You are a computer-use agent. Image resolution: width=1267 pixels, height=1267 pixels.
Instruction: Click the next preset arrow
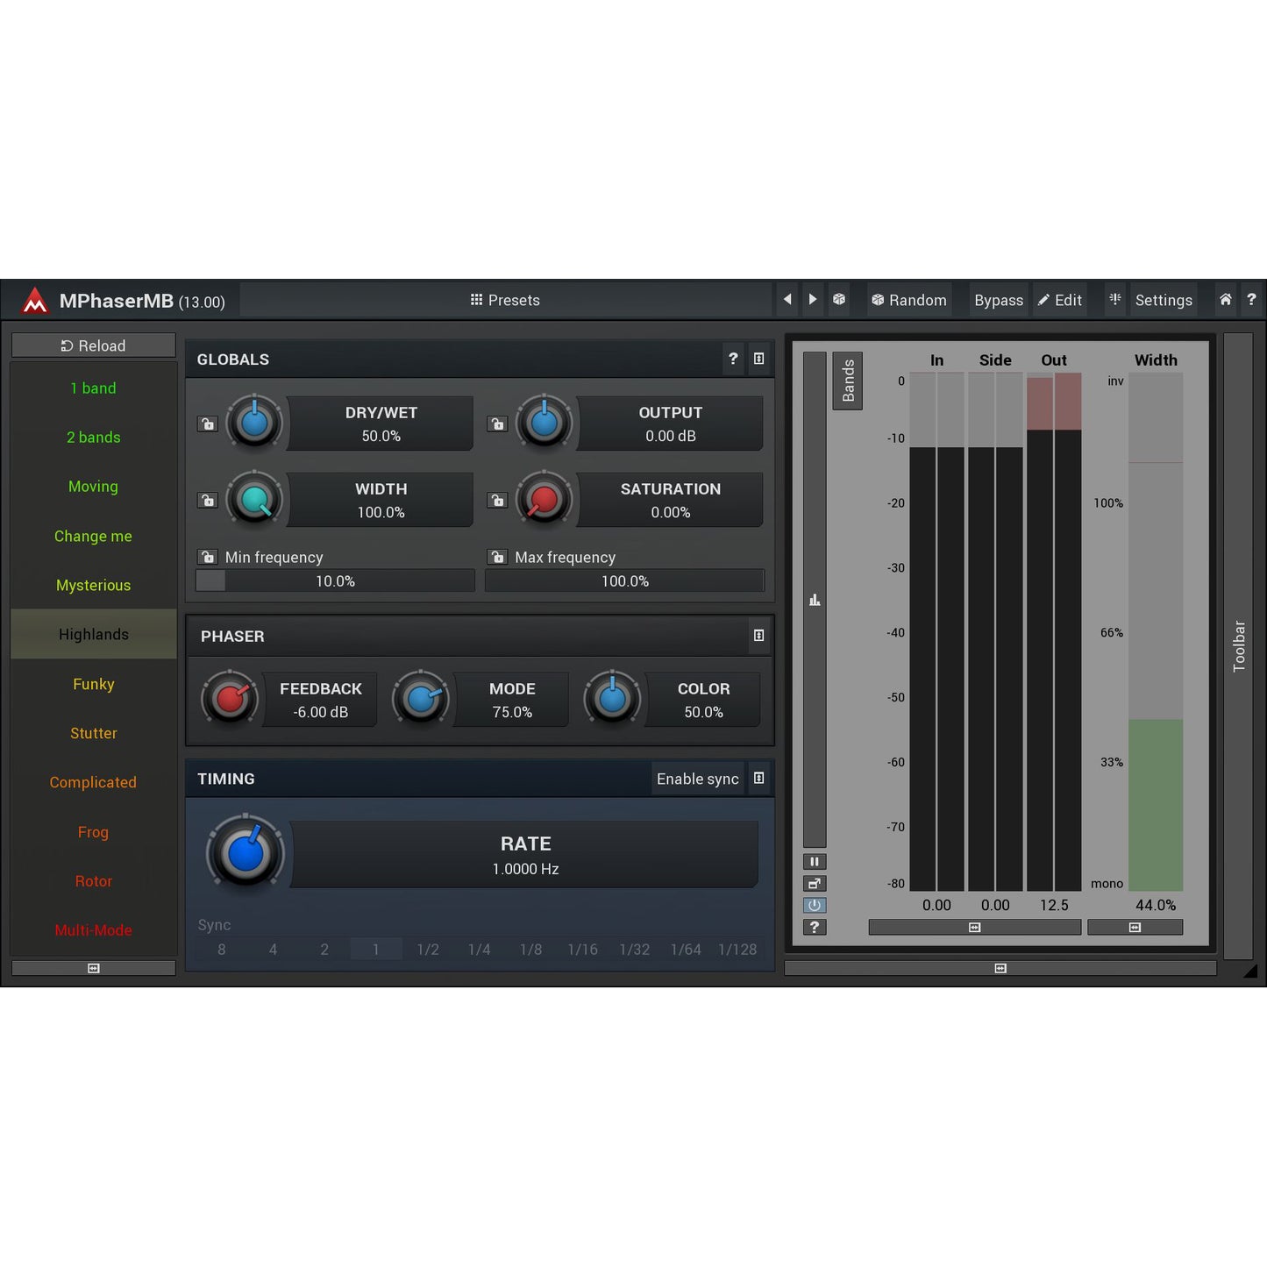point(813,300)
